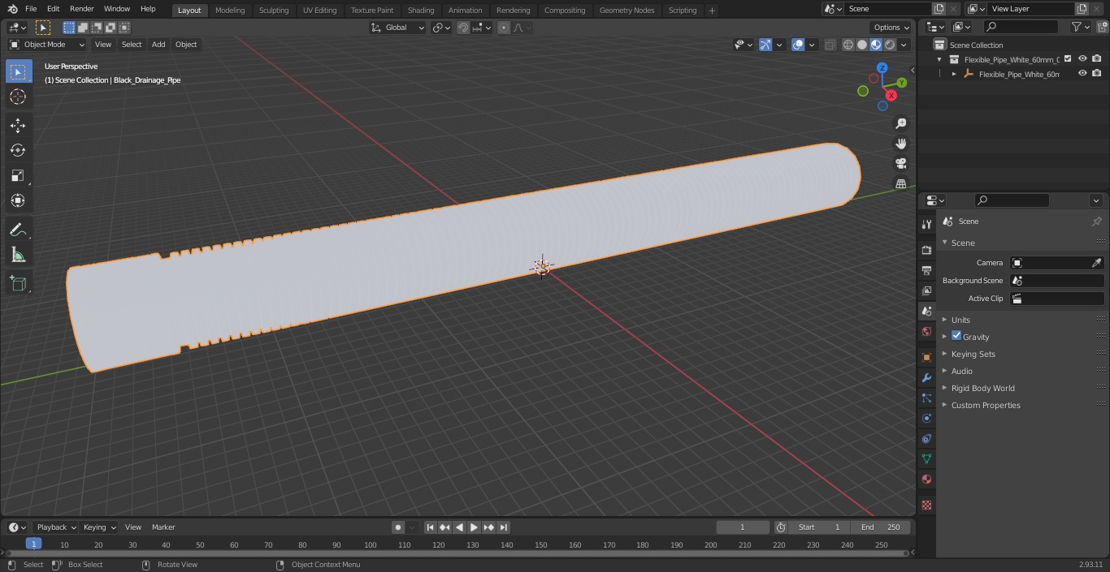Toggle auto keying record button
The width and height of the screenshot is (1110, 572).
[x=398, y=527]
